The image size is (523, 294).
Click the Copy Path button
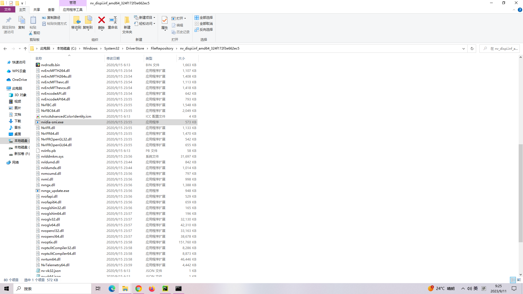[51, 17]
